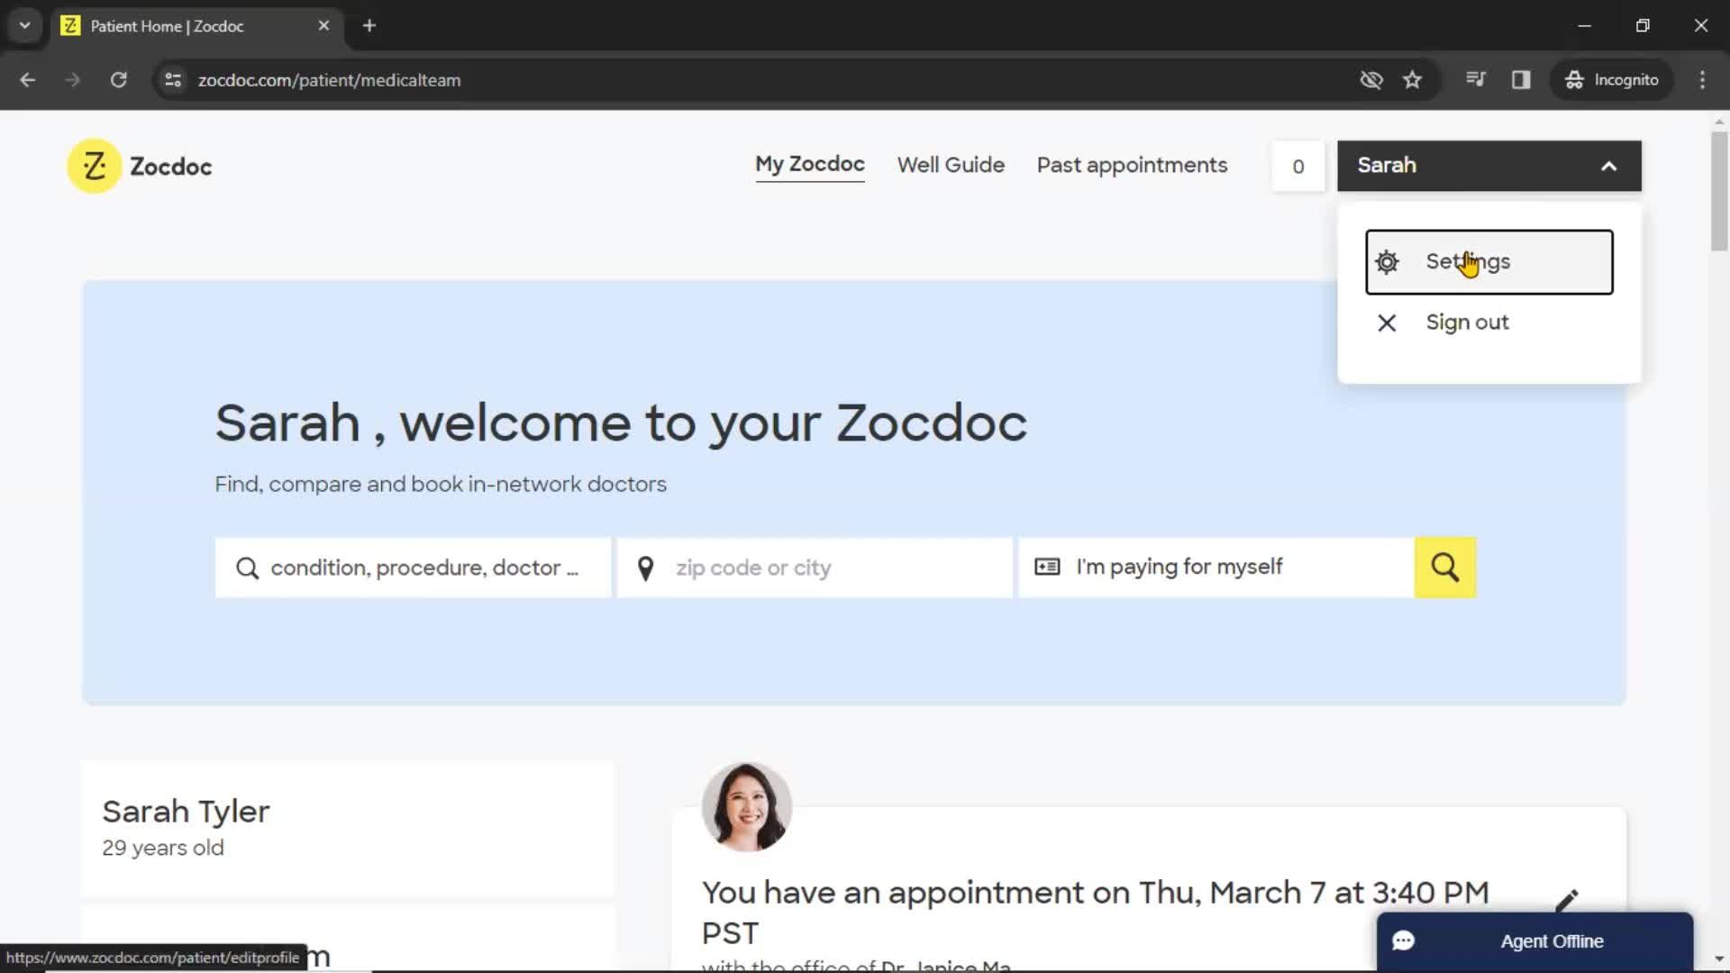Image resolution: width=1730 pixels, height=973 pixels.
Task: Bookmark this page with star icon
Action: pos(1412,80)
